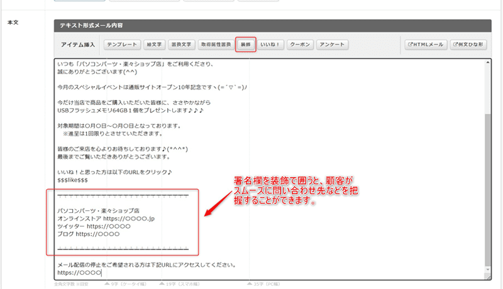Click the ブログ https://○○○○ line
This screenshot has width=503, height=289.
[89, 234]
